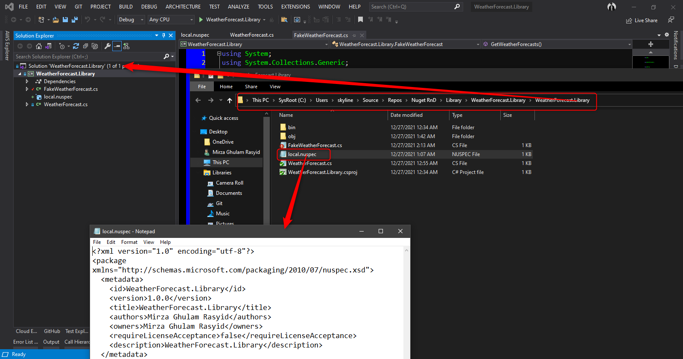The image size is (683, 359).
Task: Close the FakeWeatherForecast.cs tab
Action: click(x=362, y=35)
